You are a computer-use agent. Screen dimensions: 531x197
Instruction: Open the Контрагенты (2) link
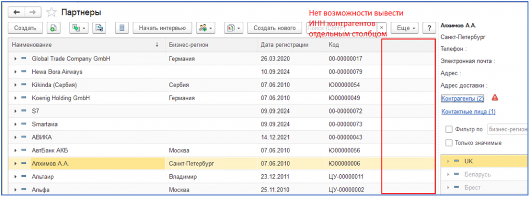463,98
